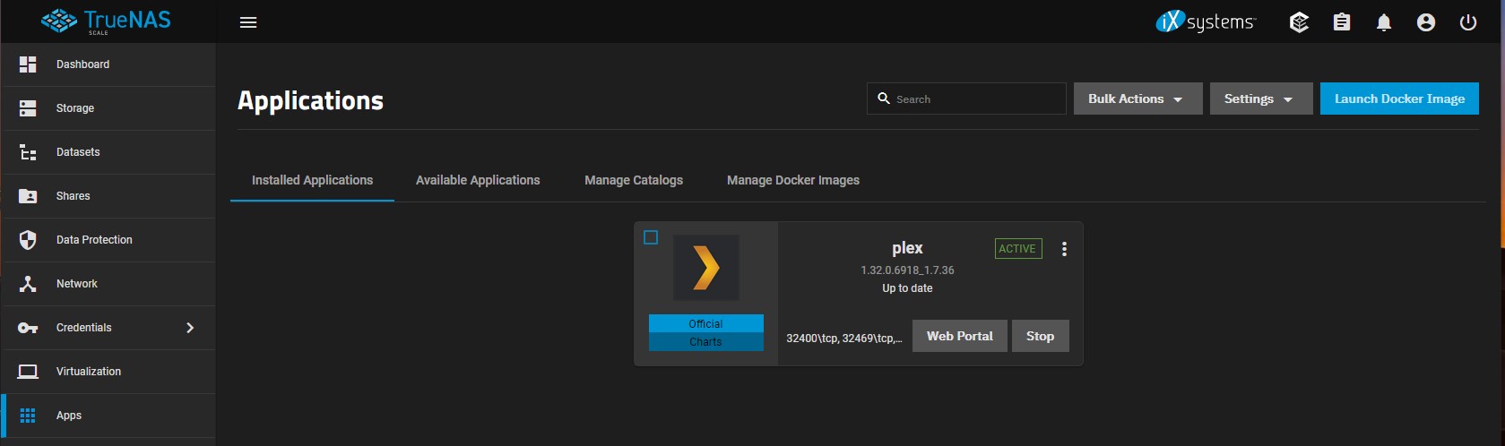Click the Launch Docker Image button

[1398, 99]
